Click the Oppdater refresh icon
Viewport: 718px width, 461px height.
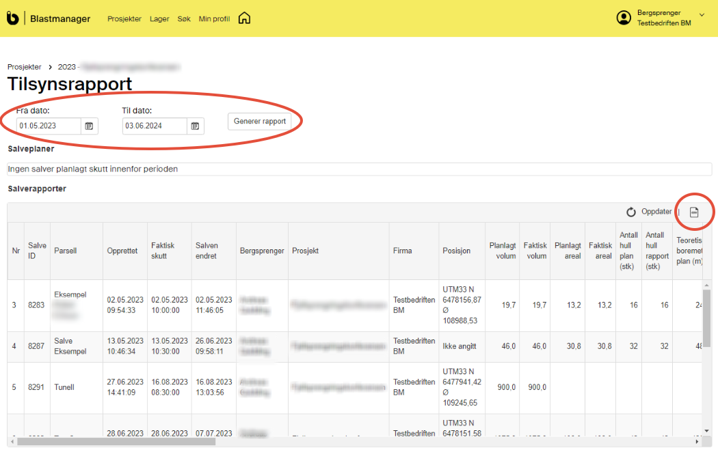tap(631, 212)
